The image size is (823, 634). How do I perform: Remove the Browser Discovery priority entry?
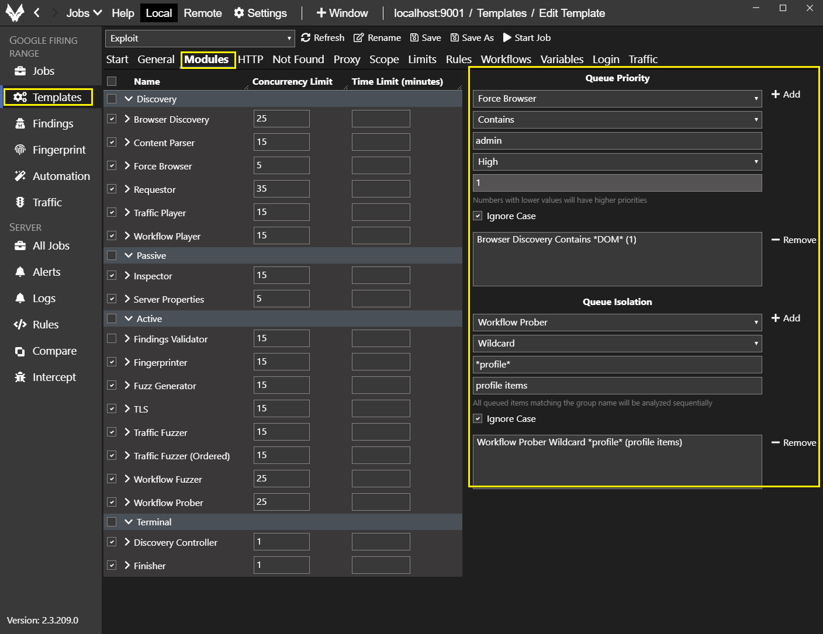[x=793, y=240]
